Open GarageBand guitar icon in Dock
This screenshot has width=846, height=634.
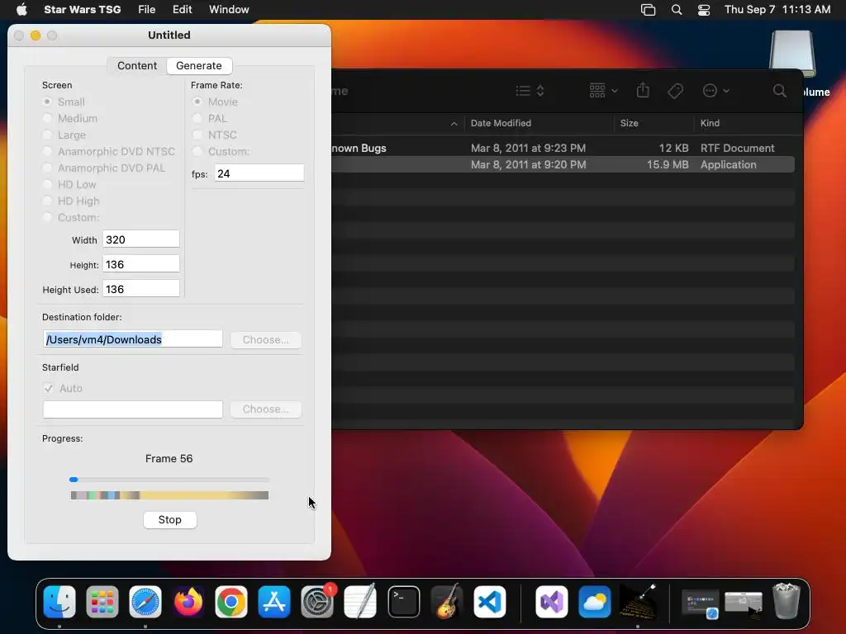(x=447, y=602)
